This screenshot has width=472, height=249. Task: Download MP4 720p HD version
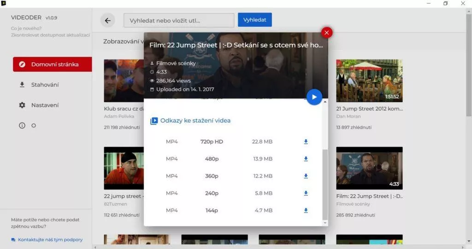click(306, 142)
